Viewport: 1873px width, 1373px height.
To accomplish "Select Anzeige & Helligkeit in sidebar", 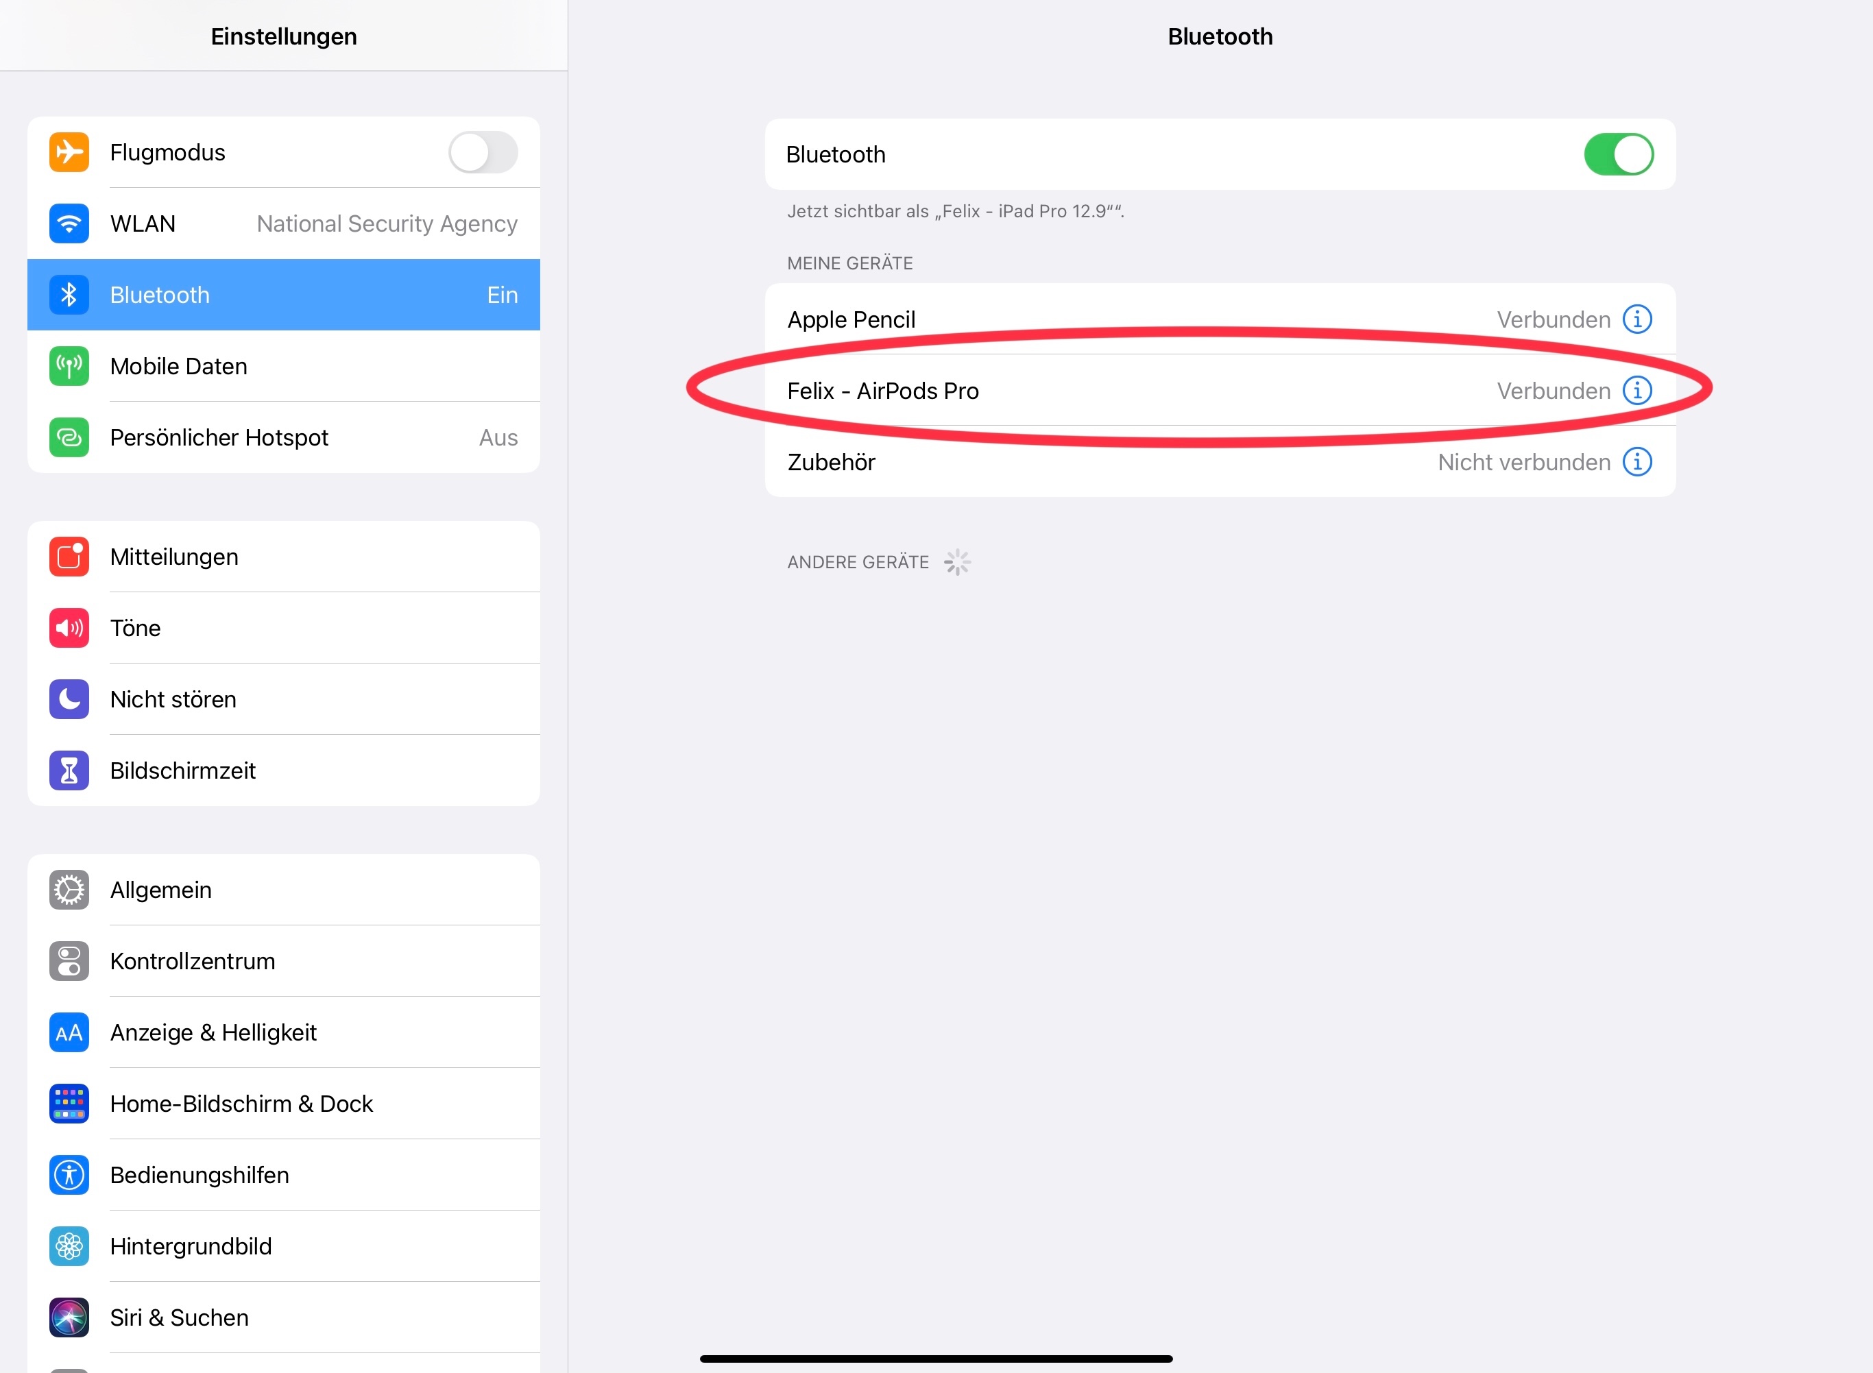I will (x=282, y=1032).
